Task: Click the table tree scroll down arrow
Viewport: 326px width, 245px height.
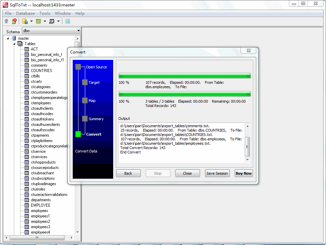Action: point(77,232)
